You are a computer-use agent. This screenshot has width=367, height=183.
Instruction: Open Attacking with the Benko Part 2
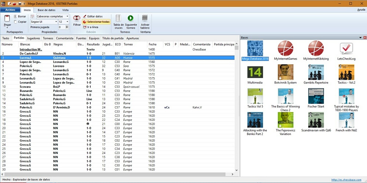(255, 120)
